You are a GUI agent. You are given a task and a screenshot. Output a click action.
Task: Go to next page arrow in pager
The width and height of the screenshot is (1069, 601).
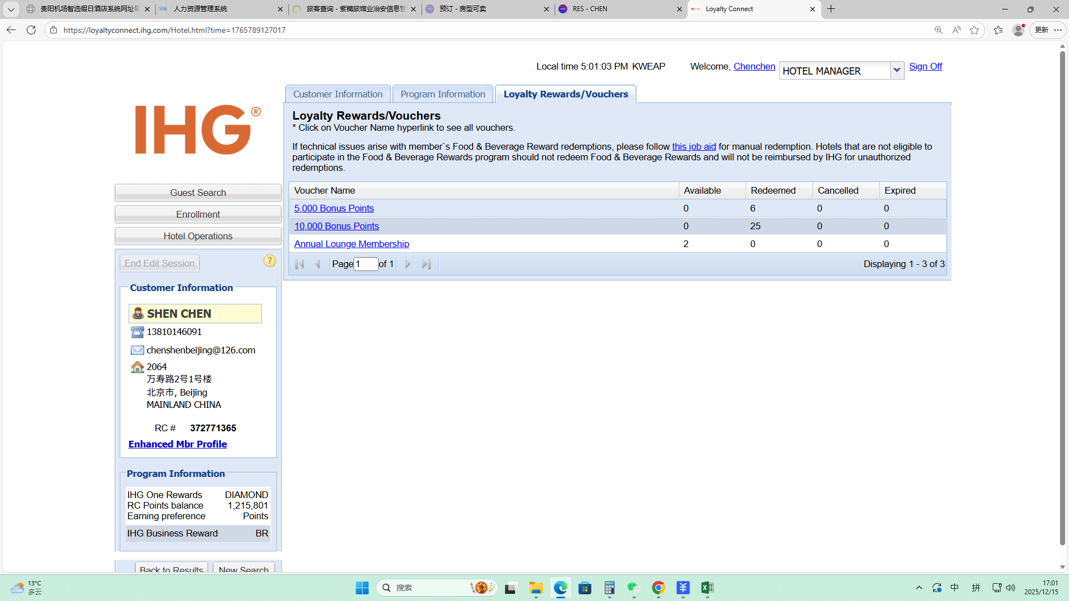408,264
